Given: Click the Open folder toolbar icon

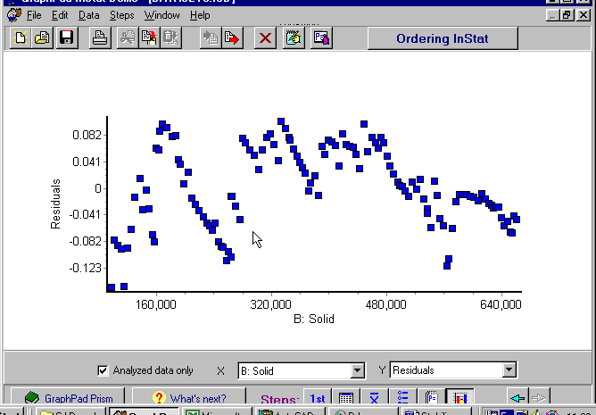Looking at the screenshot, I should pyautogui.click(x=41, y=37).
